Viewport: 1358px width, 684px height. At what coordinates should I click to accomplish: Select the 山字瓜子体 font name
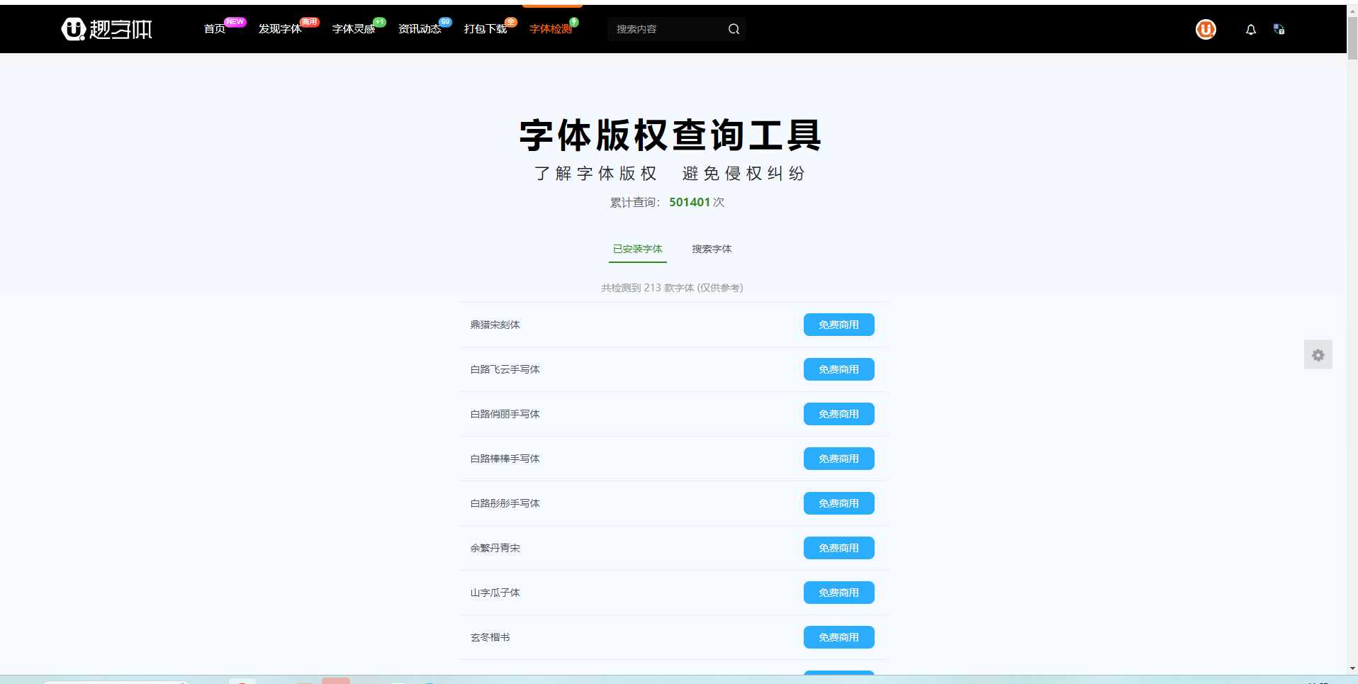coord(495,593)
